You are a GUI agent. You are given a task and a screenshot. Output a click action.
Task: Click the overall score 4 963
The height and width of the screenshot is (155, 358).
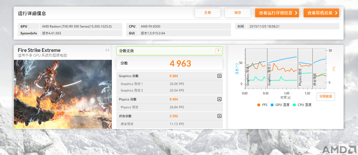tap(180, 63)
